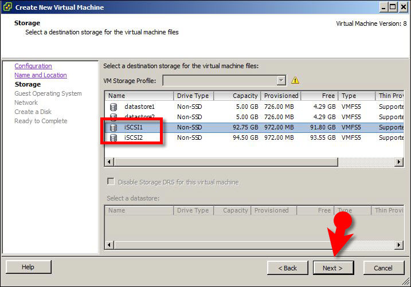
Task: Click the Network step label
Action: click(x=26, y=103)
